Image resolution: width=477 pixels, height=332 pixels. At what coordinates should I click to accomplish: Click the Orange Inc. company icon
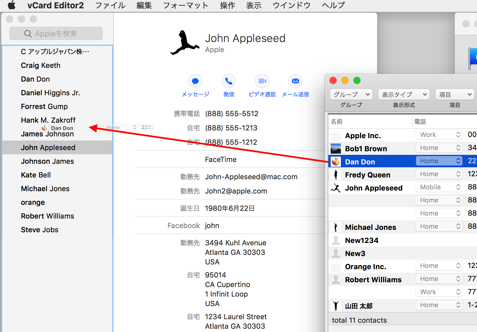336,266
